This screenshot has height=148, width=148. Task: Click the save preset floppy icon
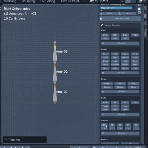click(x=139, y=12)
